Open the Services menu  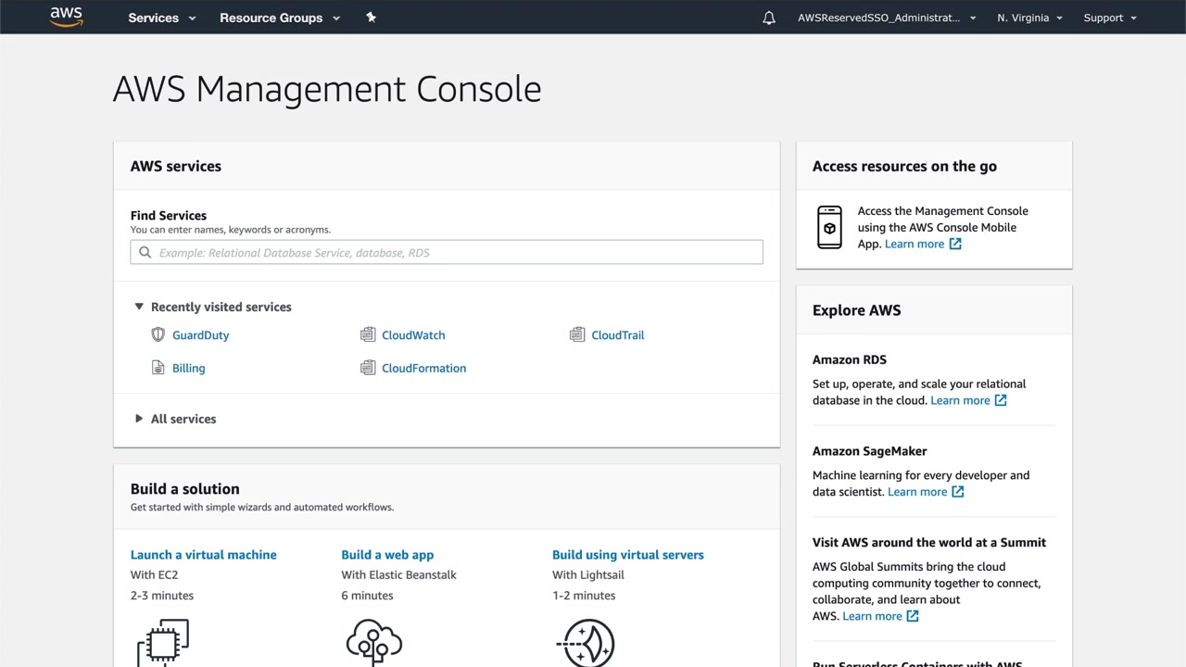pyautogui.click(x=162, y=18)
